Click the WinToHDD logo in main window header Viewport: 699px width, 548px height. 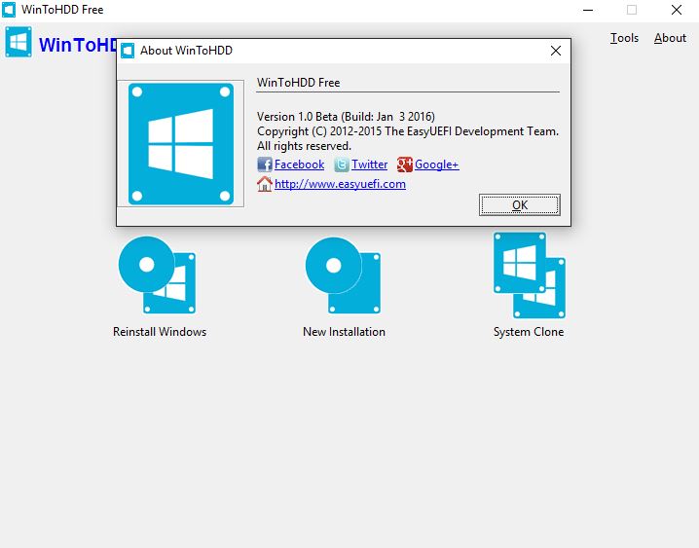(x=18, y=42)
